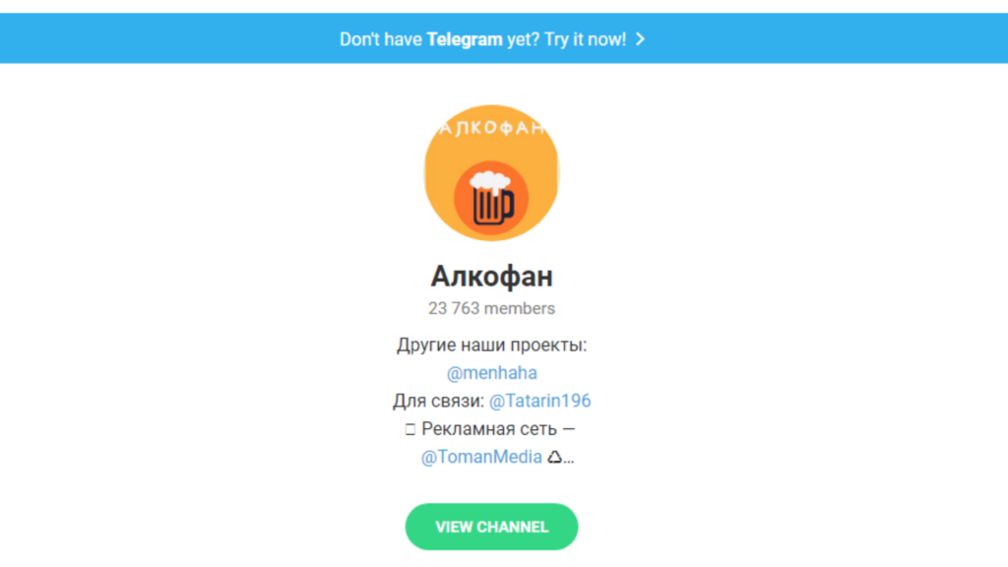Click the ellipsis ending the description

(569, 461)
